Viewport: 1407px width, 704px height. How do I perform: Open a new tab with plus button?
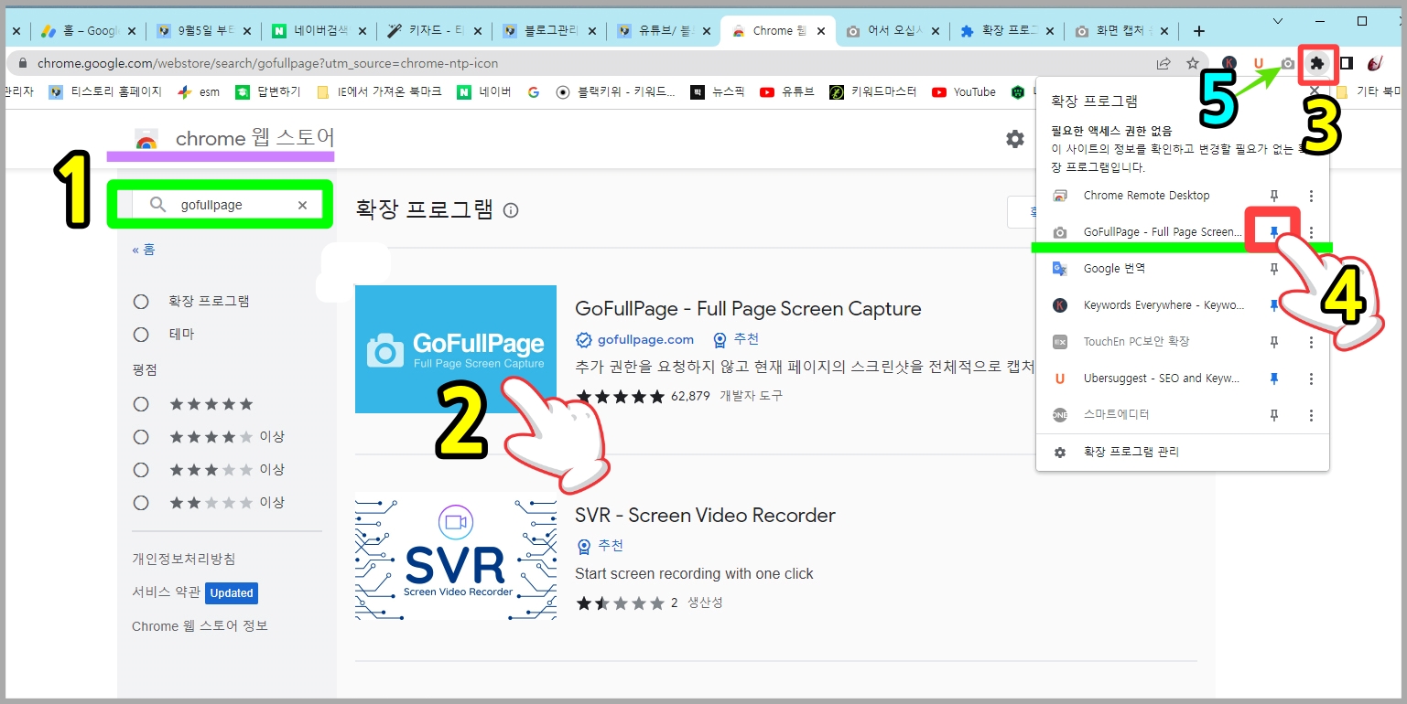(1199, 31)
